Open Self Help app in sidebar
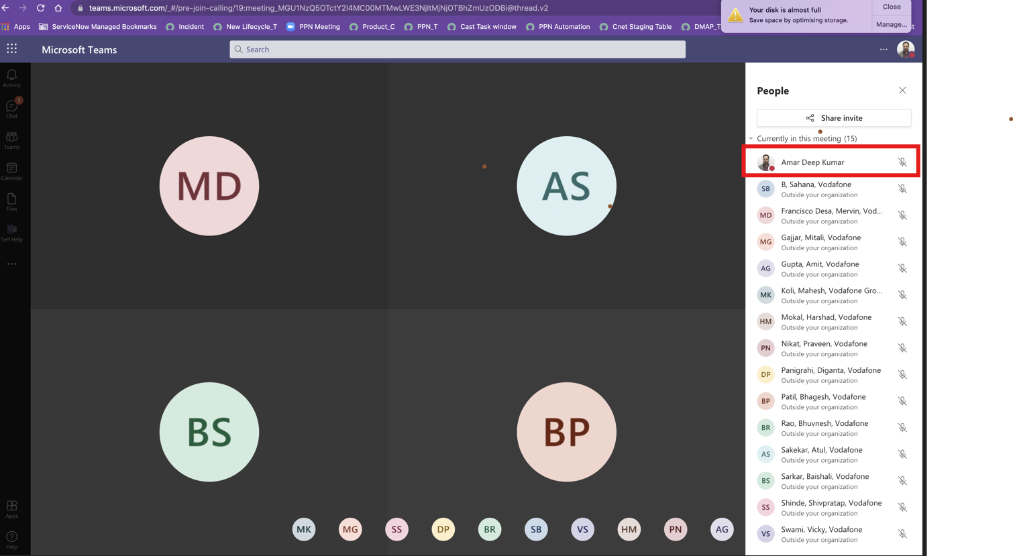The height and width of the screenshot is (556, 1013). pyautogui.click(x=11, y=233)
